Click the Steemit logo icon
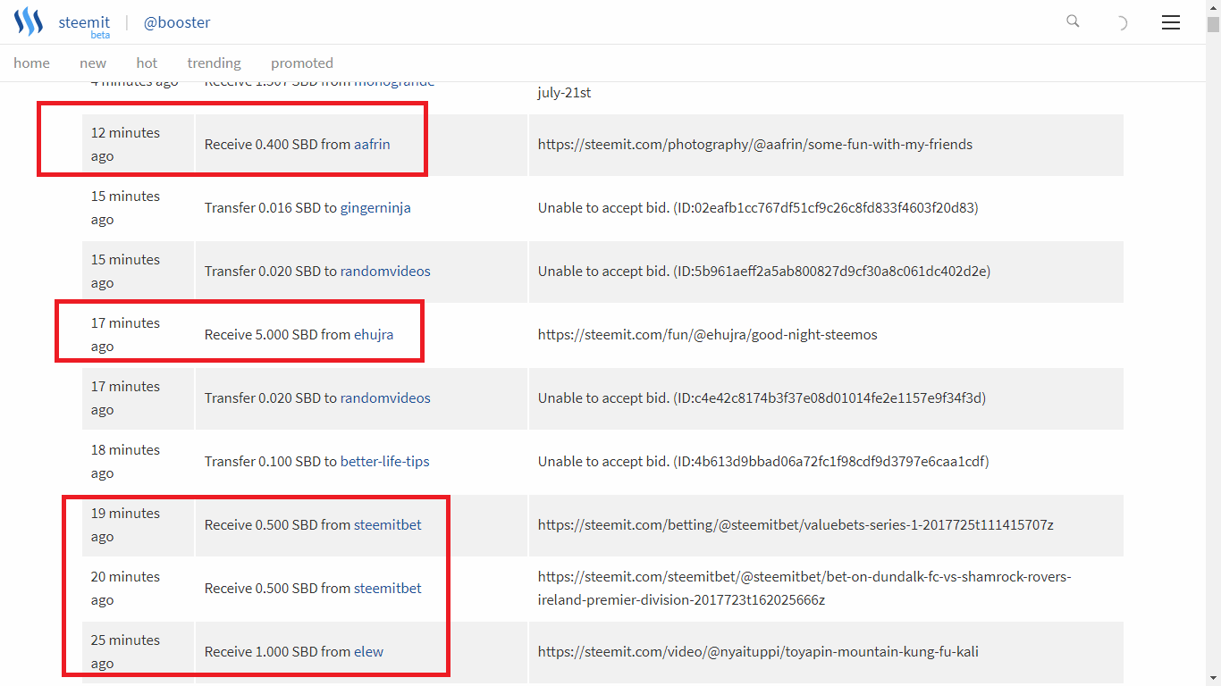The image size is (1221, 686). (29, 21)
